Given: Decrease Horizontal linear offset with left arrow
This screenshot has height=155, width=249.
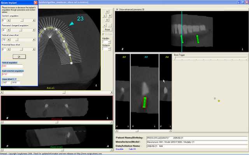Looking at the screenshot, I should [x=9, y=49].
